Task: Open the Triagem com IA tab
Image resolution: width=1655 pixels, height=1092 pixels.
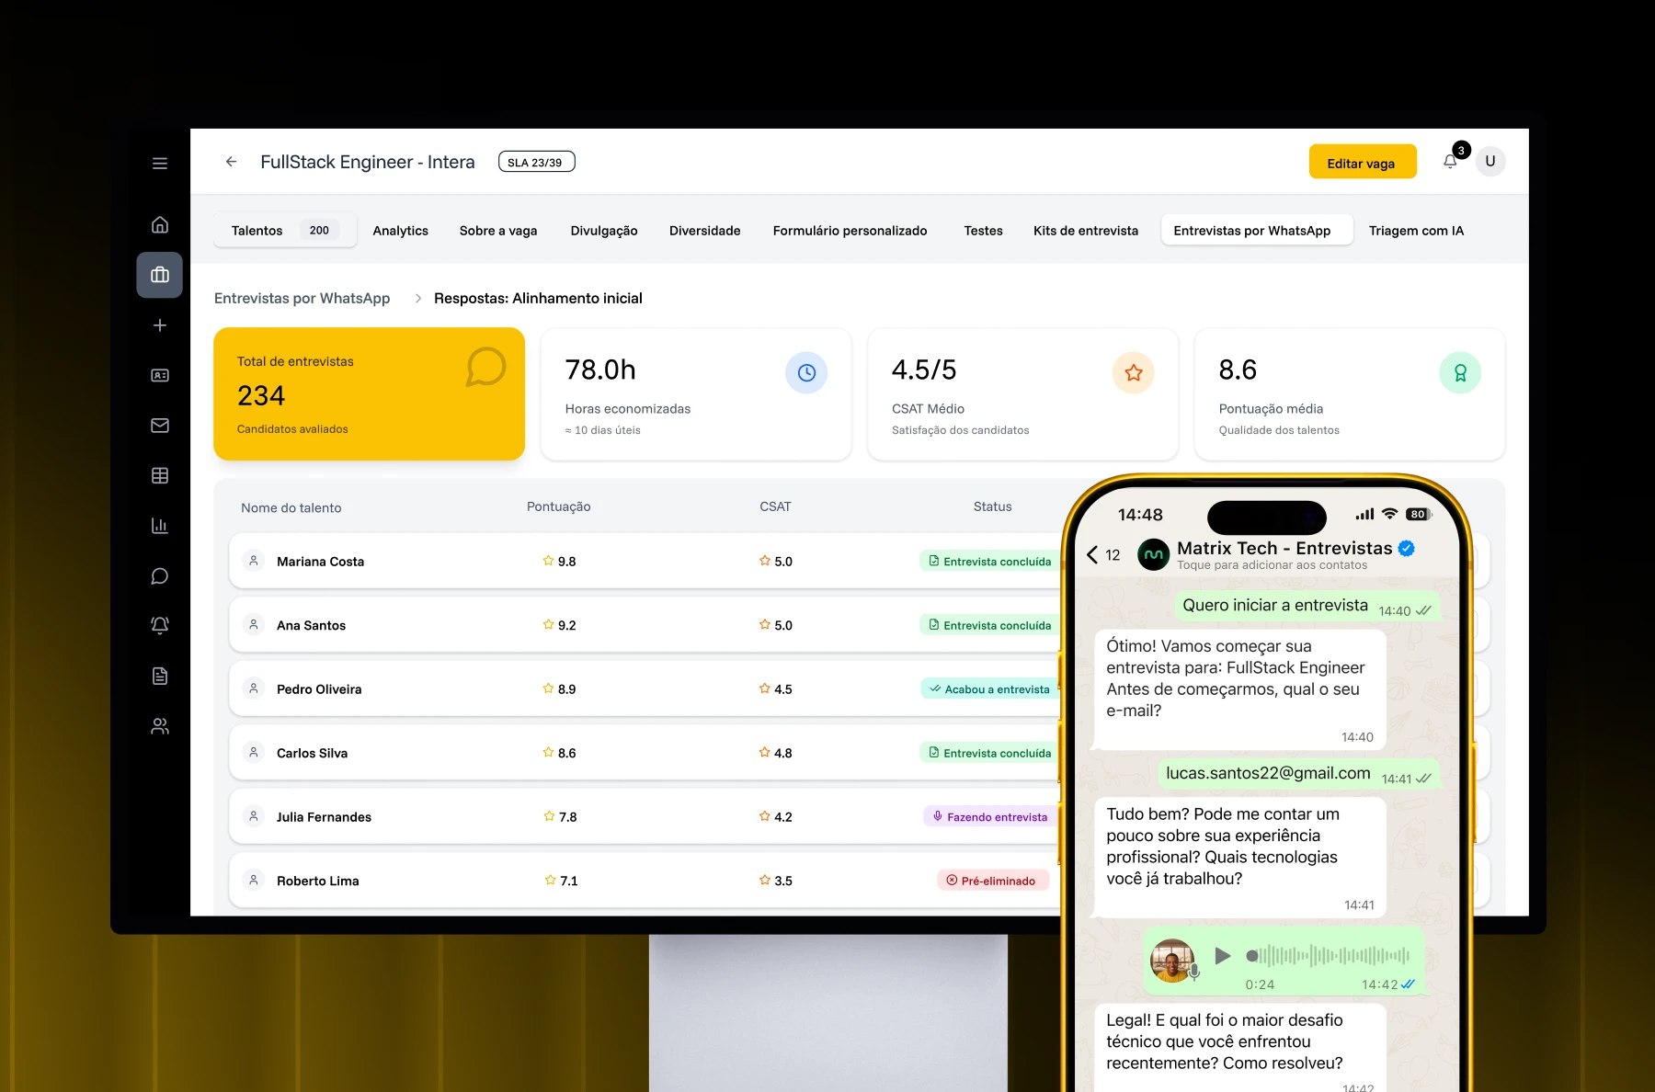Action: coord(1416,231)
